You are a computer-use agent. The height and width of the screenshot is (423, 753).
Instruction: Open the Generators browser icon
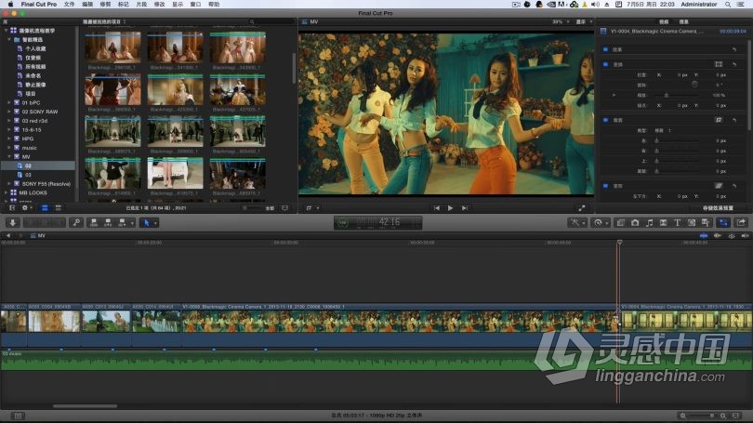(x=692, y=223)
